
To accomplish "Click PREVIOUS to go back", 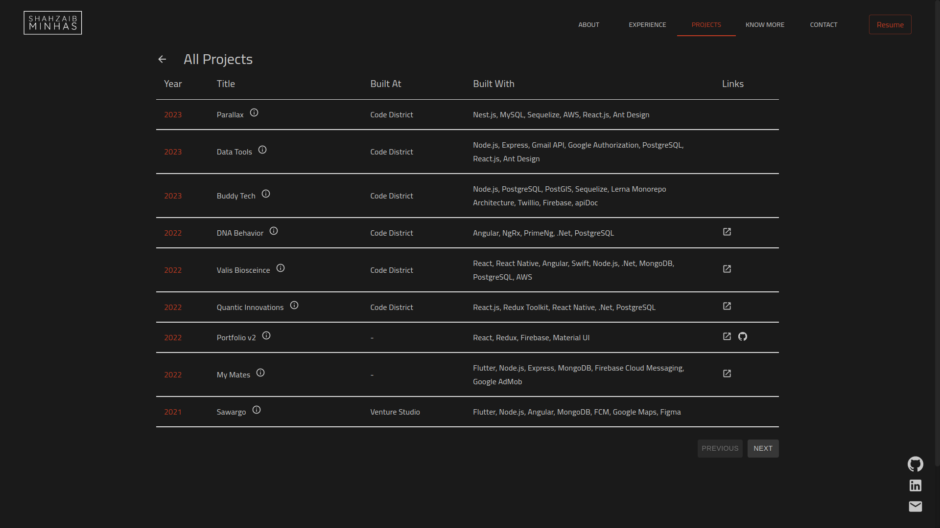I will 720,448.
